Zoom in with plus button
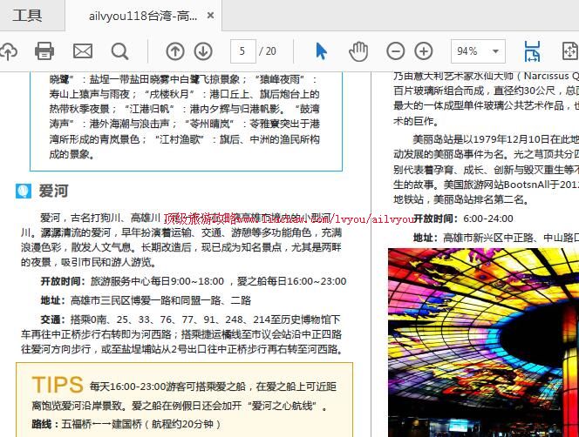 (x=424, y=51)
